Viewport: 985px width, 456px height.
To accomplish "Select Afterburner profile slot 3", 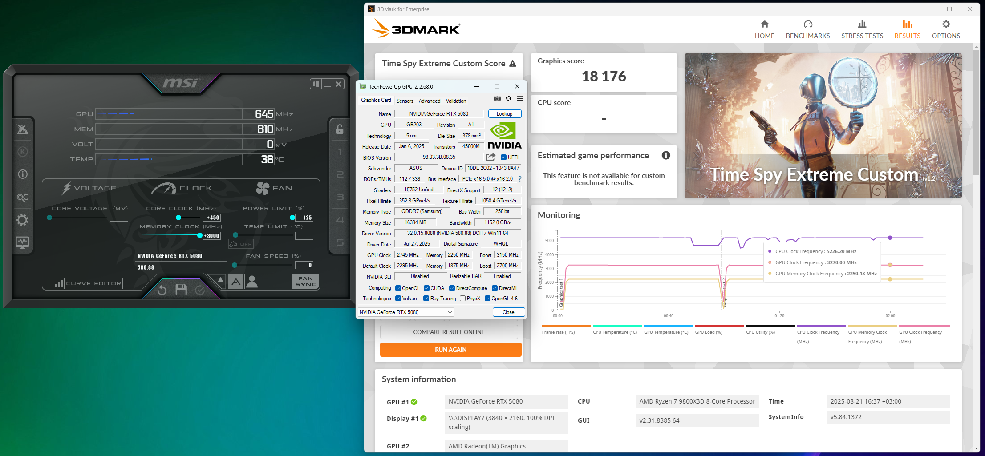I will tap(340, 197).
